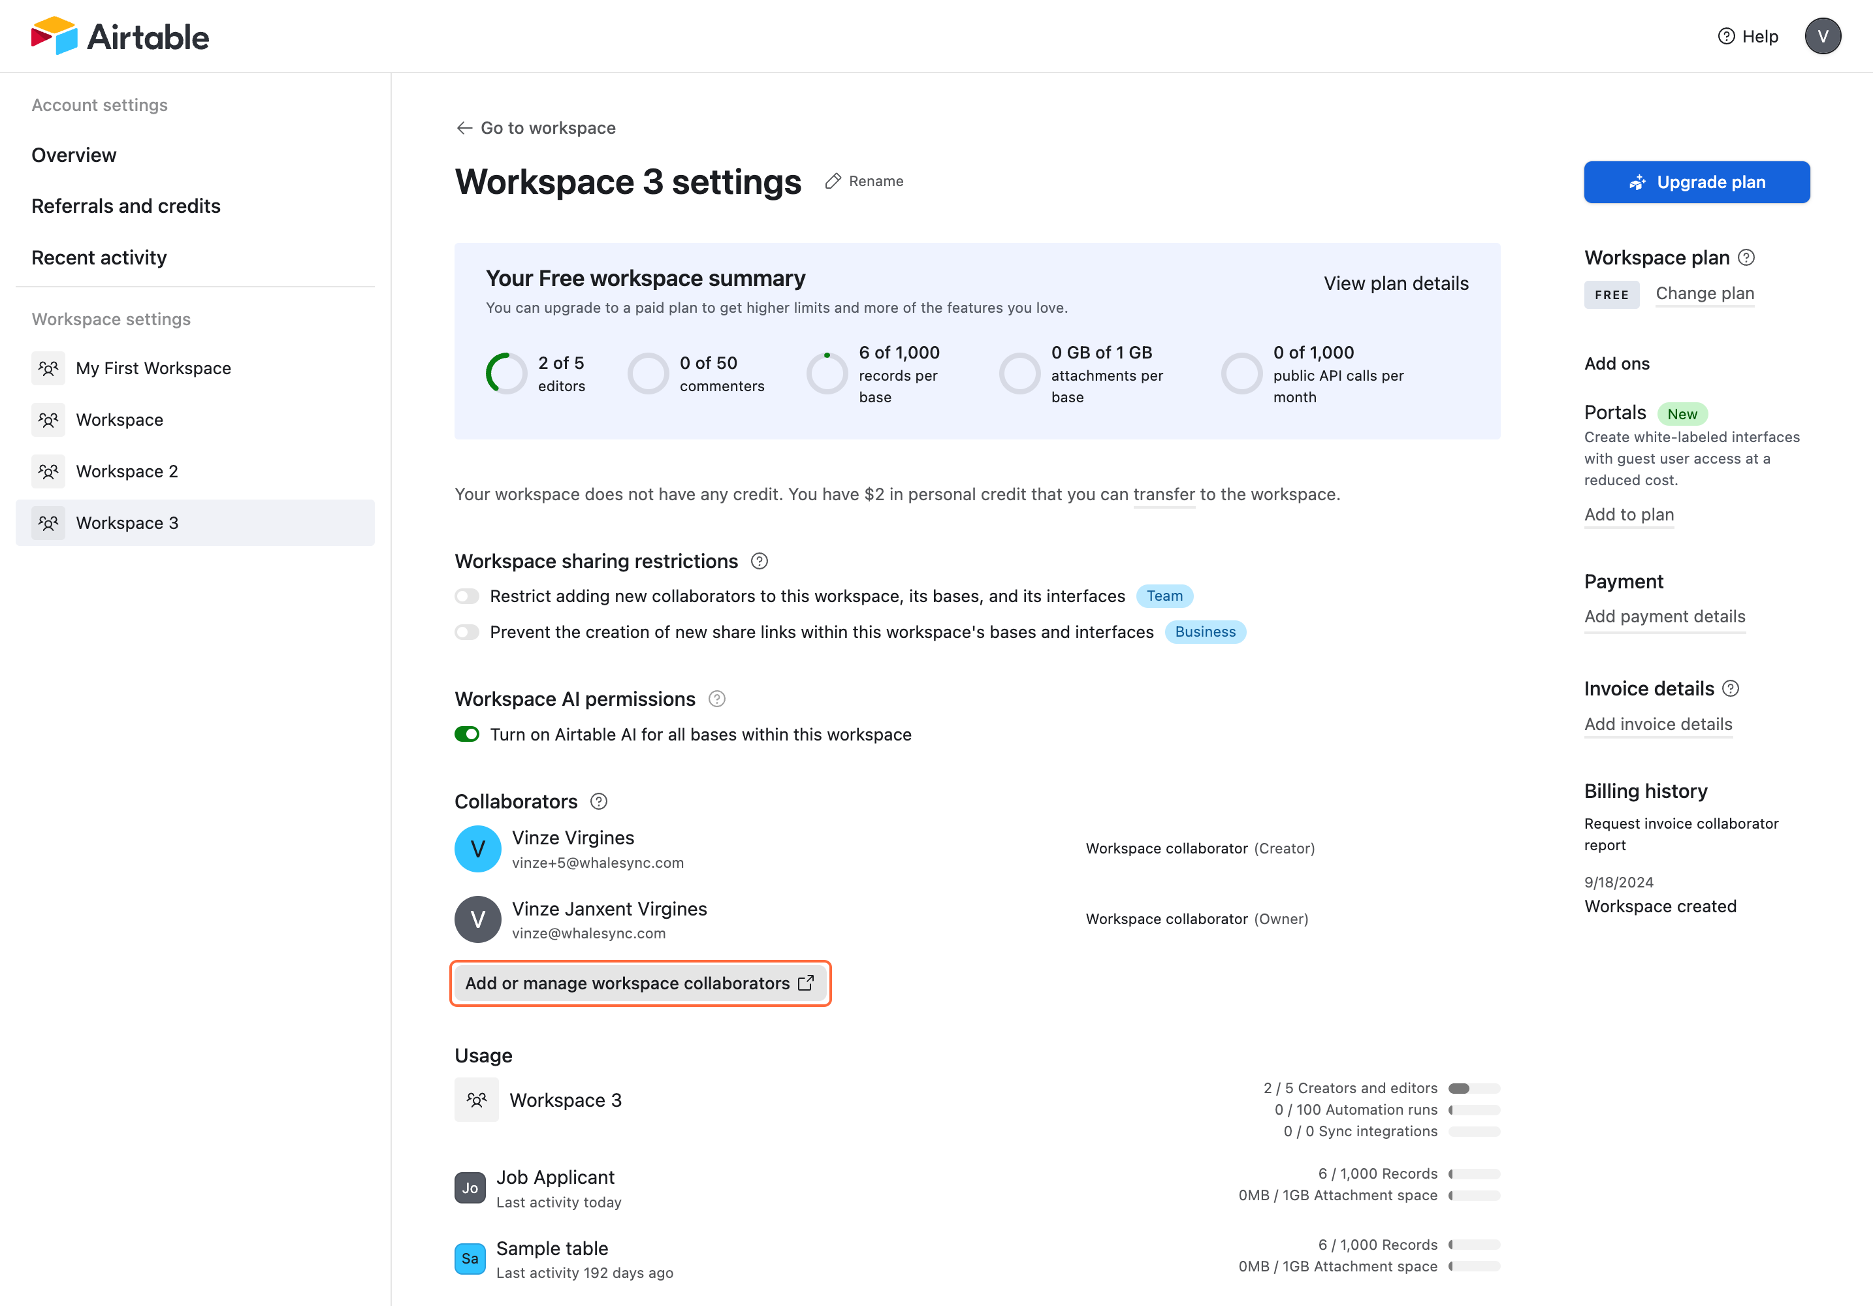Click the Sample table base icon

[x=470, y=1259]
